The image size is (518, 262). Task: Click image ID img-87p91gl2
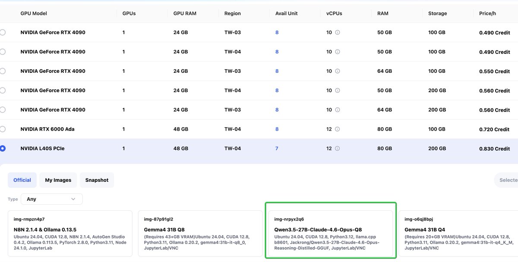[158, 219]
